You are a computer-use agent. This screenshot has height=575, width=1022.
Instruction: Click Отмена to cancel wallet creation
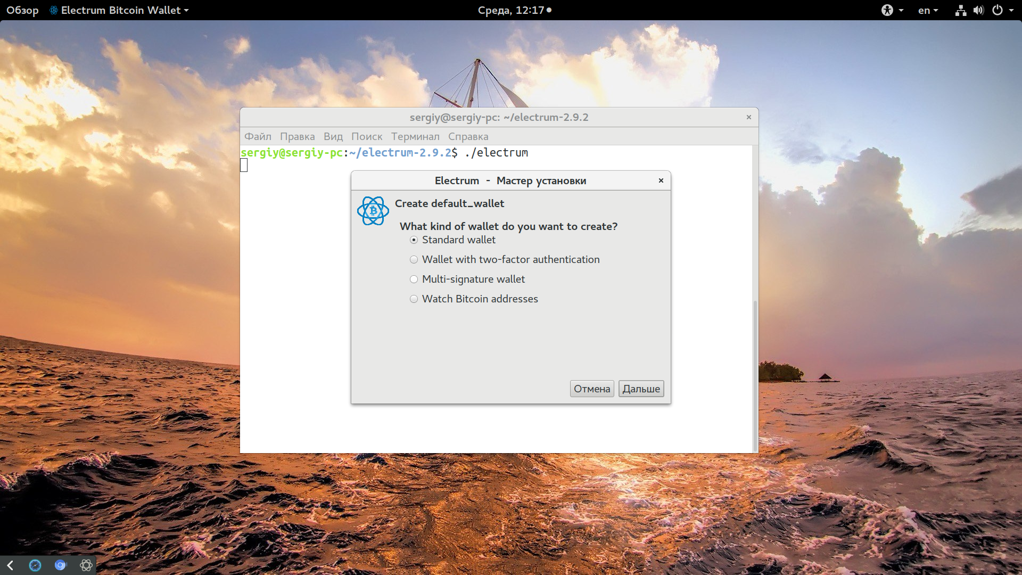(592, 388)
